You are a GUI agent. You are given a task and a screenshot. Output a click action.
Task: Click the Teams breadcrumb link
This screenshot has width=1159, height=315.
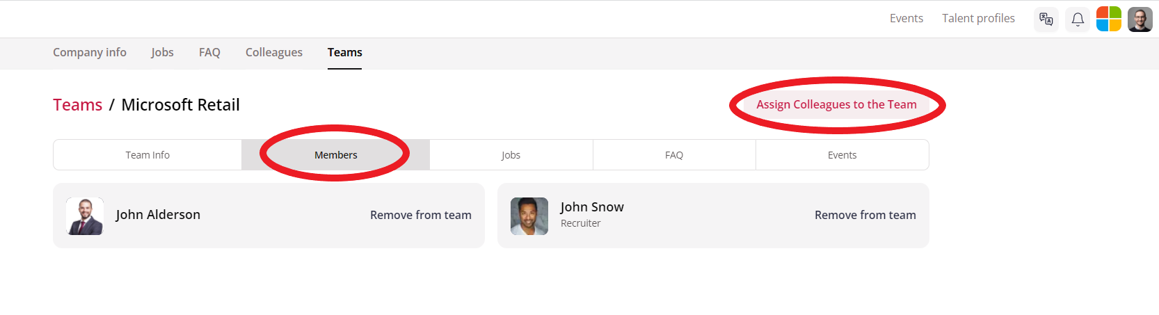point(77,105)
